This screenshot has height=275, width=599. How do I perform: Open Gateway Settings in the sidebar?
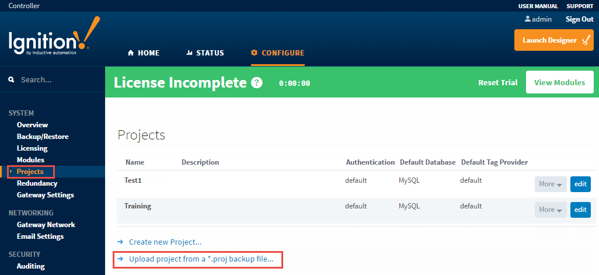(46, 195)
